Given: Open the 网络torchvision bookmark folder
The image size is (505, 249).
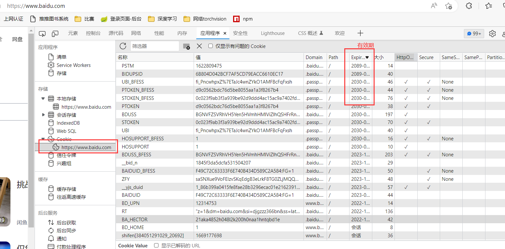Looking at the screenshot, I should pyautogui.click(x=205, y=19).
